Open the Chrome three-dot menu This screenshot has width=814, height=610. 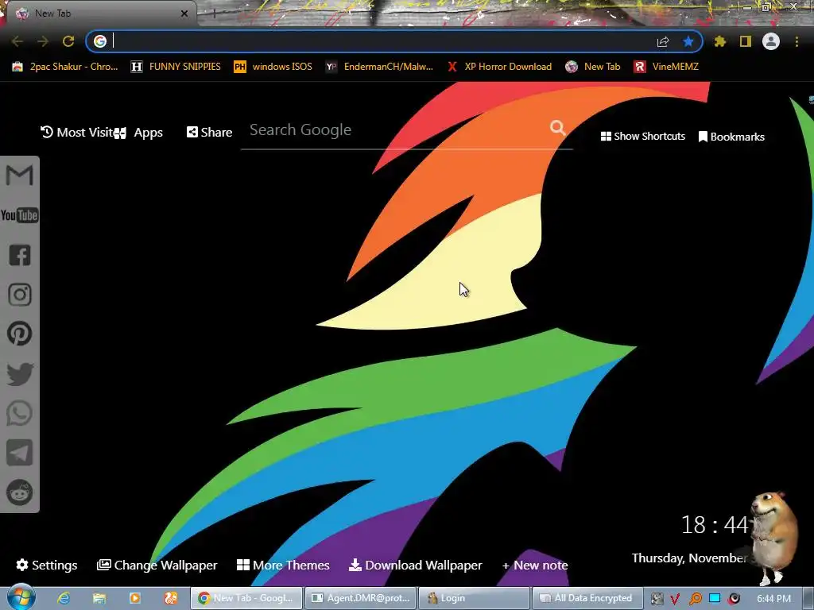pos(797,41)
